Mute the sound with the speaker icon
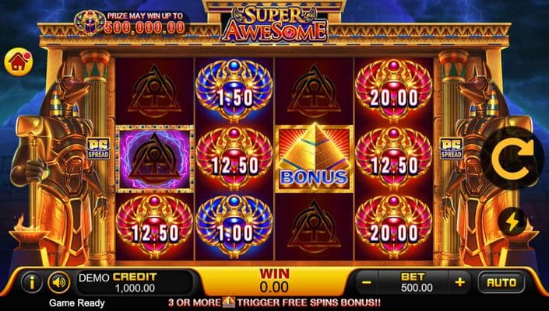549x311 pixels. tap(59, 282)
